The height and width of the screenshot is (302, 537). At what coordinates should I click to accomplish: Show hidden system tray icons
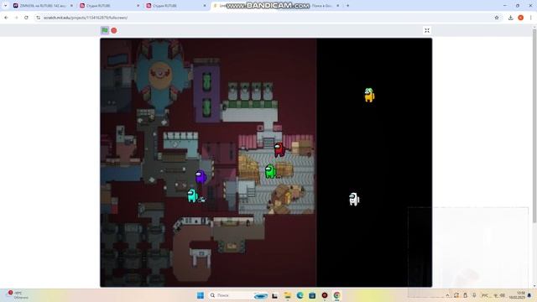tap(447, 295)
